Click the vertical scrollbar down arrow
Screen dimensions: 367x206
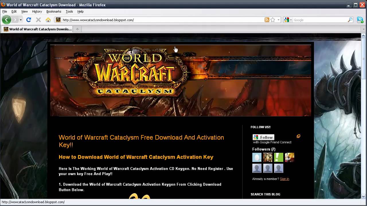(x=364, y=196)
